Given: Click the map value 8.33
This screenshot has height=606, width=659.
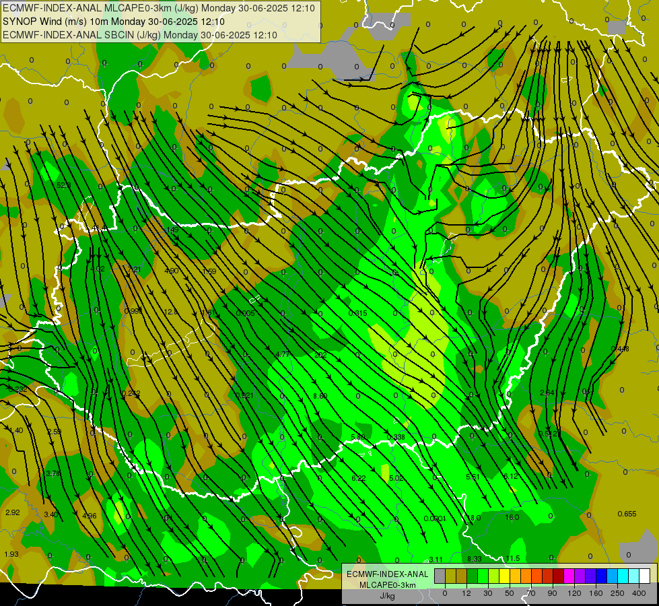Looking at the screenshot, I should (x=474, y=559).
